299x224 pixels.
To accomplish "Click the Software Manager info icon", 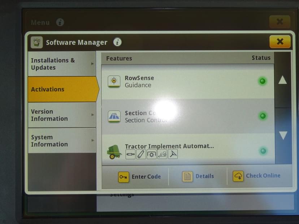I will click(117, 42).
